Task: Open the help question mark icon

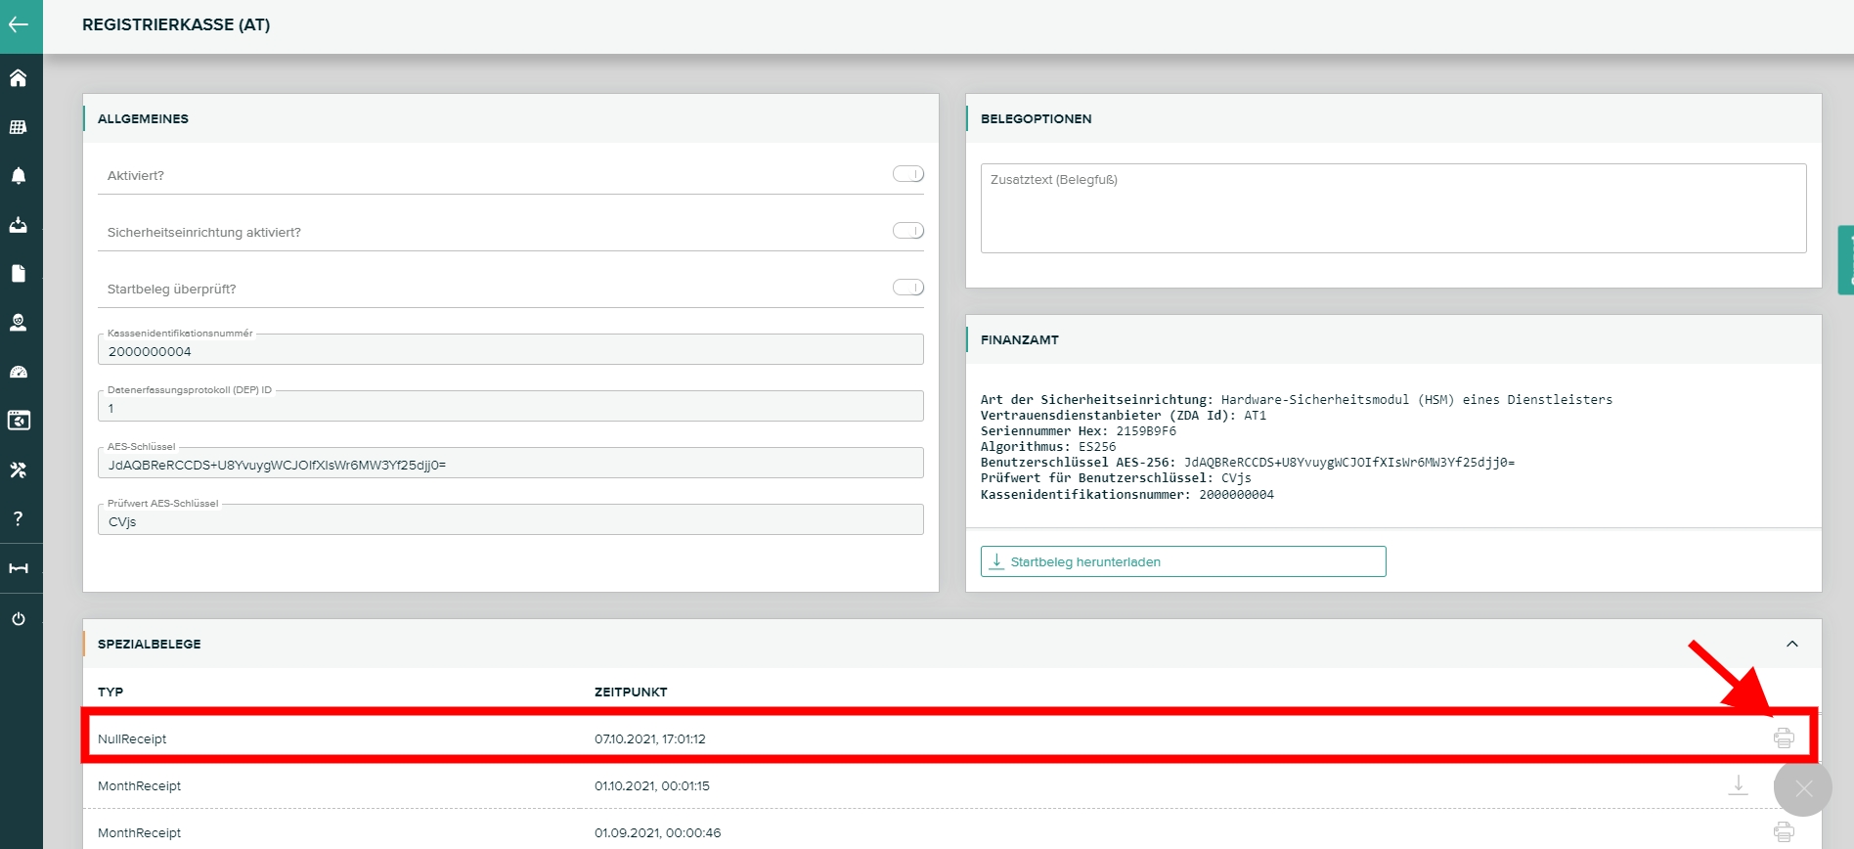Action: pos(19,518)
